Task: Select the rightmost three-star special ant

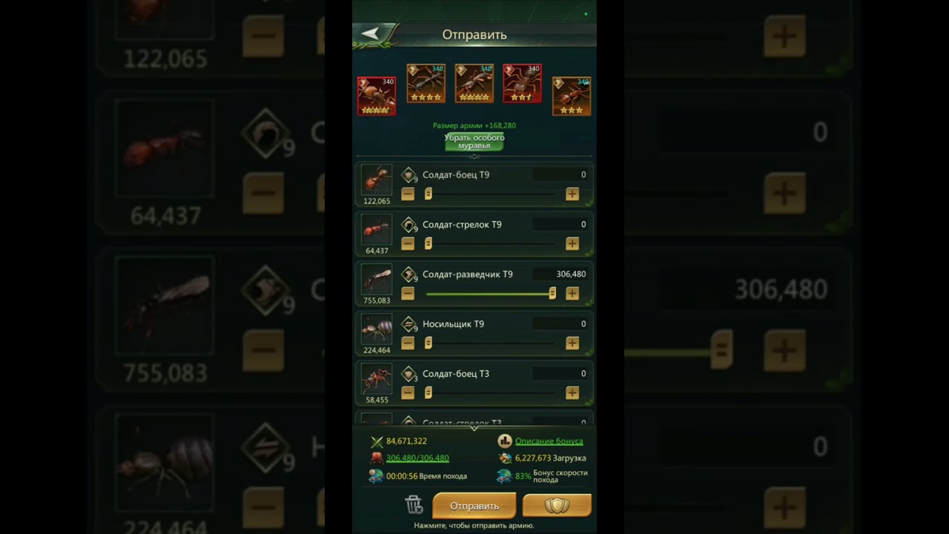Action: [x=572, y=96]
